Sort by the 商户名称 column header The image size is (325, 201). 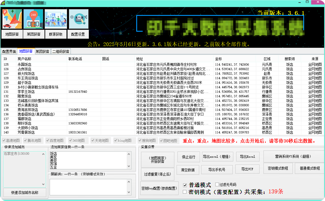tap(41, 59)
